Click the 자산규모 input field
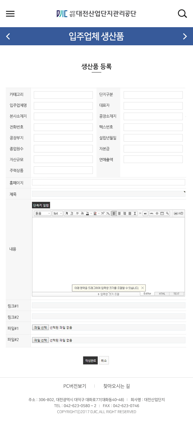Viewport: 193px width, 423px height. (x=63, y=159)
